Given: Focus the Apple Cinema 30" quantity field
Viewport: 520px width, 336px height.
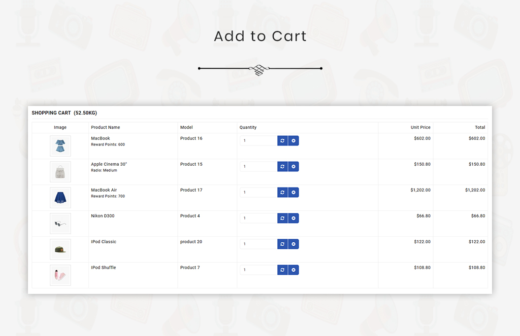Looking at the screenshot, I should click(x=258, y=167).
